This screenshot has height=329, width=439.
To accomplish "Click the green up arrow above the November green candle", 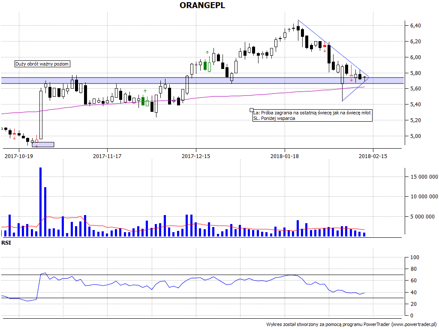I will pos(145,91).
